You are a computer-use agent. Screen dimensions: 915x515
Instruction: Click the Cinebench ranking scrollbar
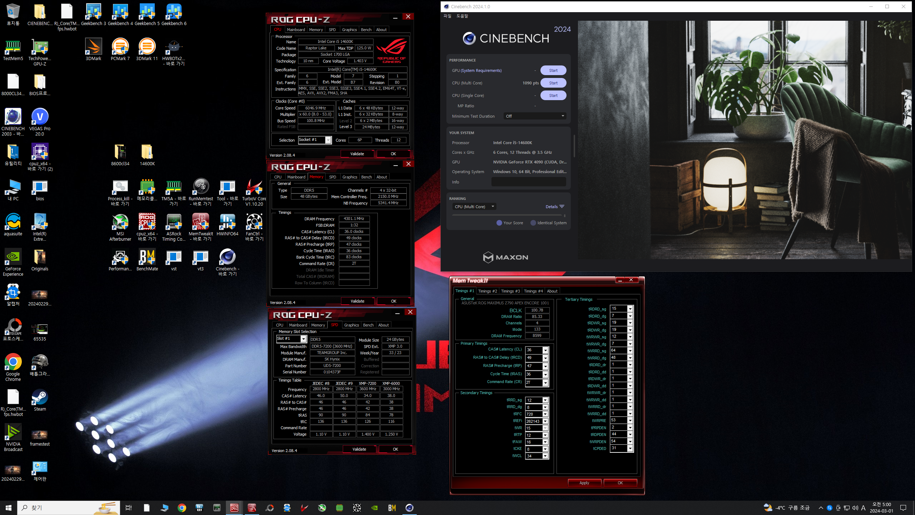pos(509,216)
